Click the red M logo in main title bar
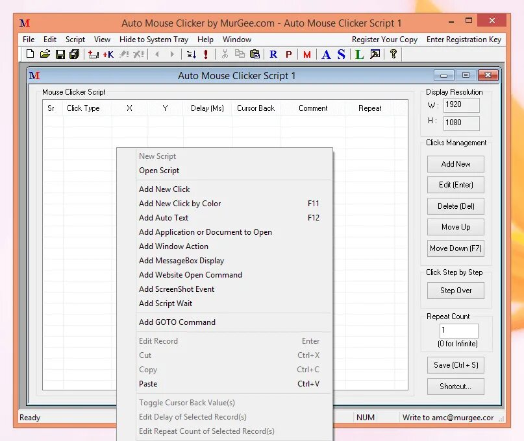Image resolution: width=524 pixels, height=441 pixels. 25,23
